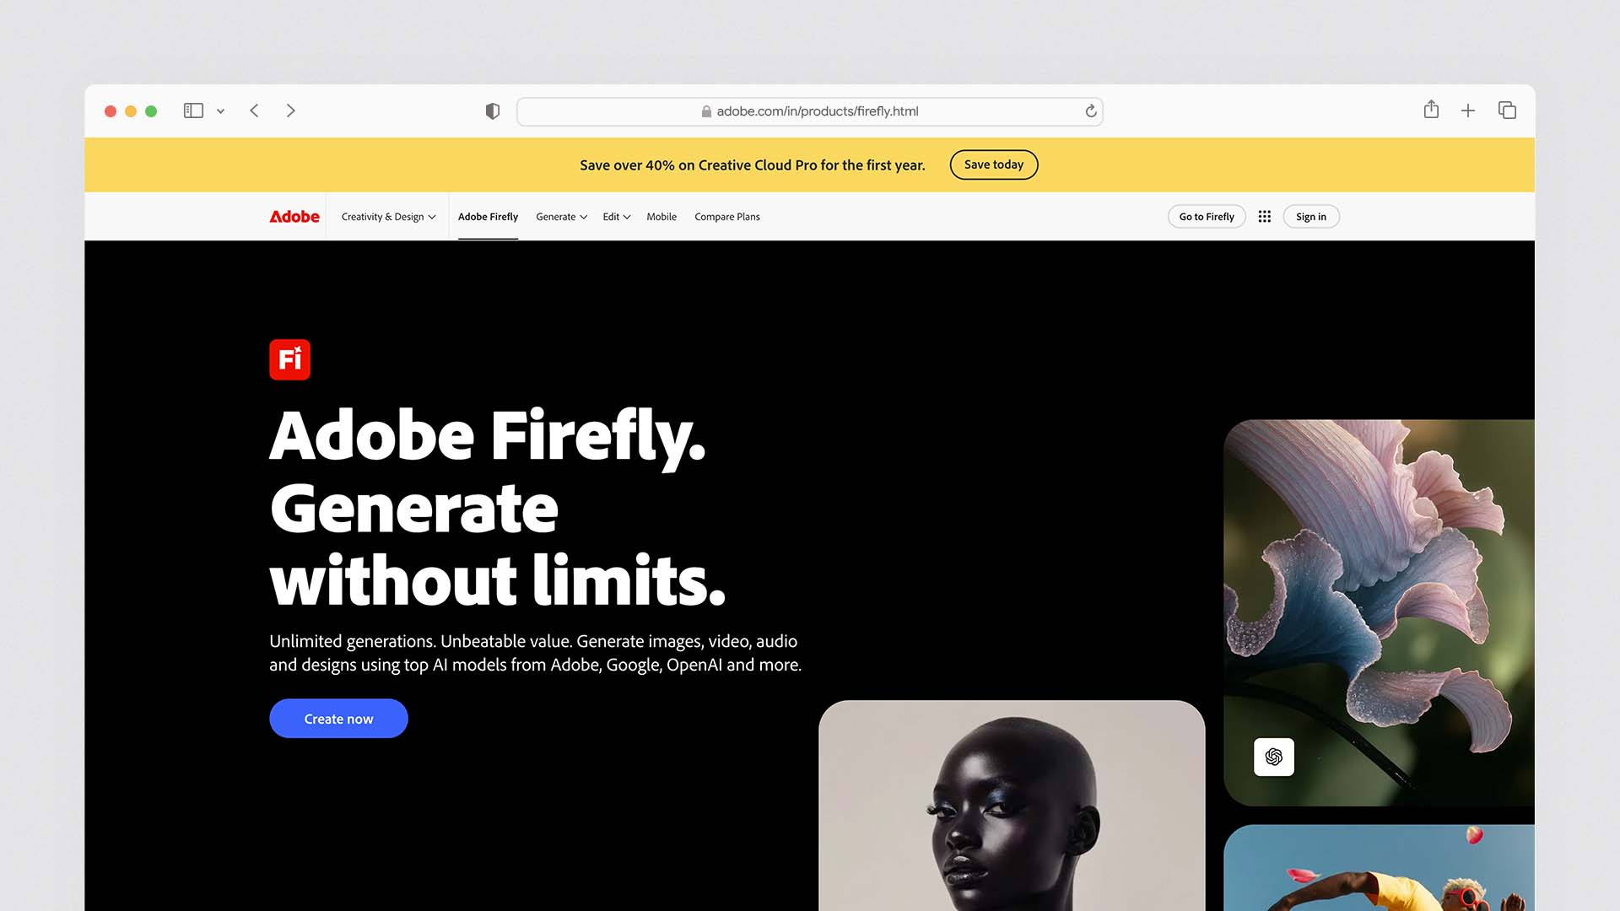Click the Sign in button
Image resolution: width=1620 pixels, height=911 pixels.
(x=1310, y=216)
